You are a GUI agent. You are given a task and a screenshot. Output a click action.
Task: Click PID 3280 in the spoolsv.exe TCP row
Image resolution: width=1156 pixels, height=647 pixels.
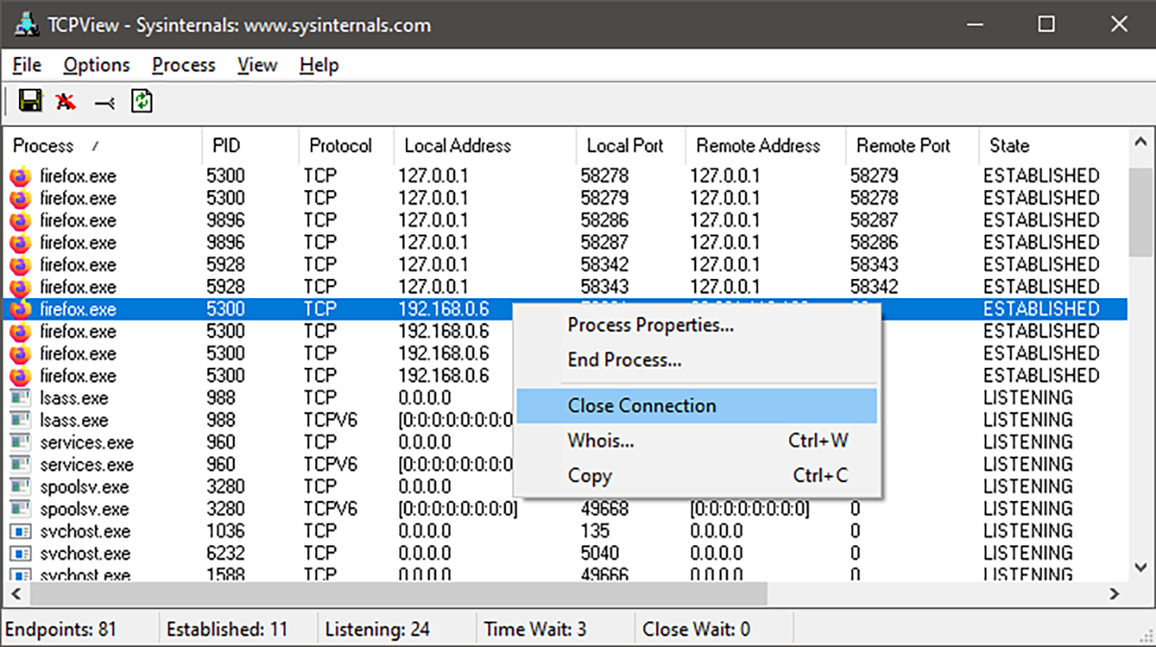point(226,487)
